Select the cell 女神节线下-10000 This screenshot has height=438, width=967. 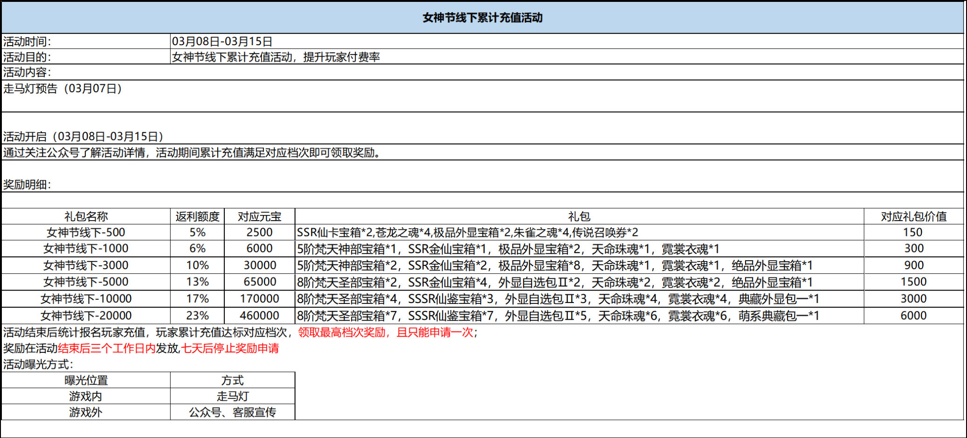click(x=86, y=299)
